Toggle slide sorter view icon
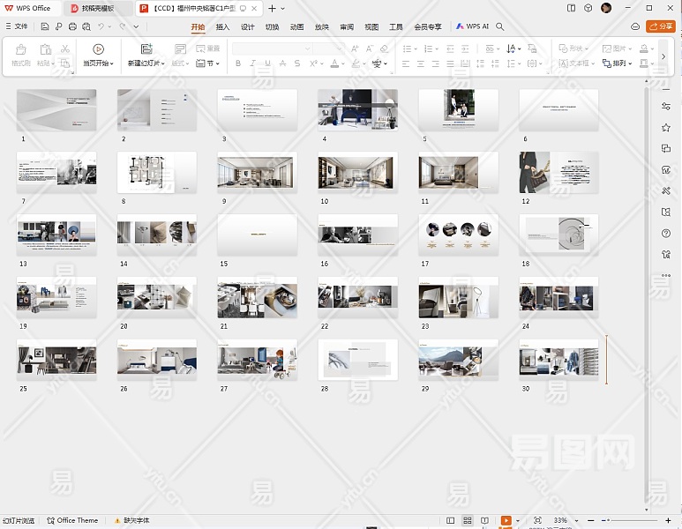Image resolution: width=682 pixels, height=529 pixels. point(468,521)
